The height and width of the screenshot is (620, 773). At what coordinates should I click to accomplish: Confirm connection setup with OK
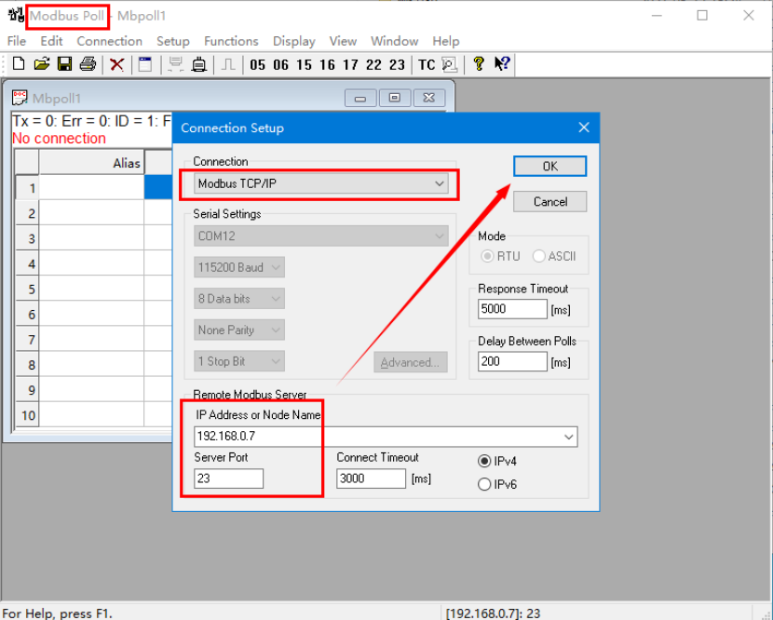click(x=549, y=166)
